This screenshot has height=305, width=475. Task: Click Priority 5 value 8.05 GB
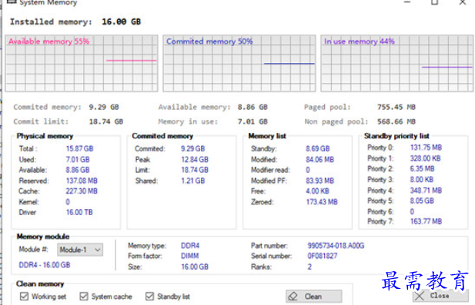click(422, 201)
